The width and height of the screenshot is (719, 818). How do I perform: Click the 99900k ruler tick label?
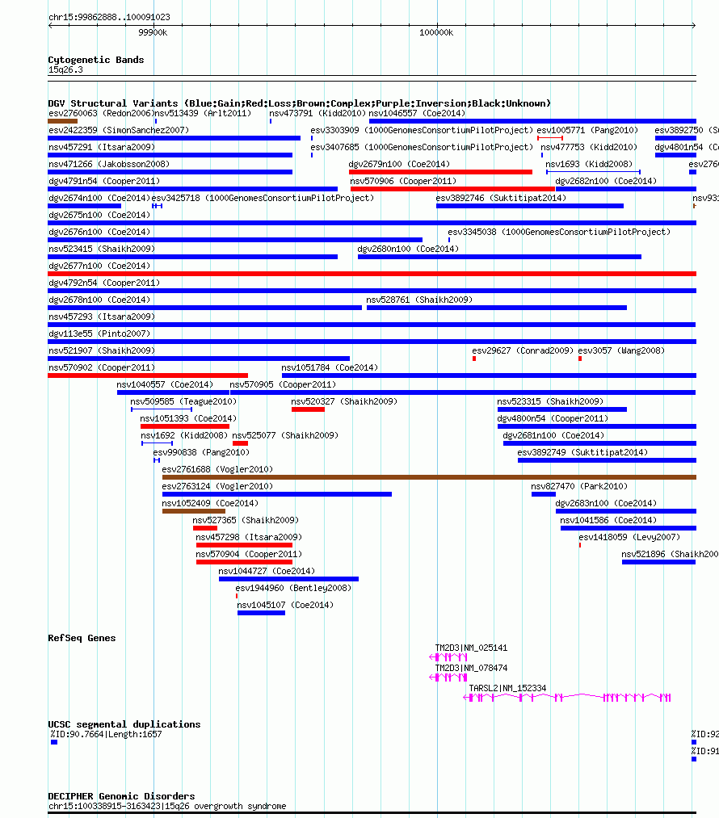[153, 32]
